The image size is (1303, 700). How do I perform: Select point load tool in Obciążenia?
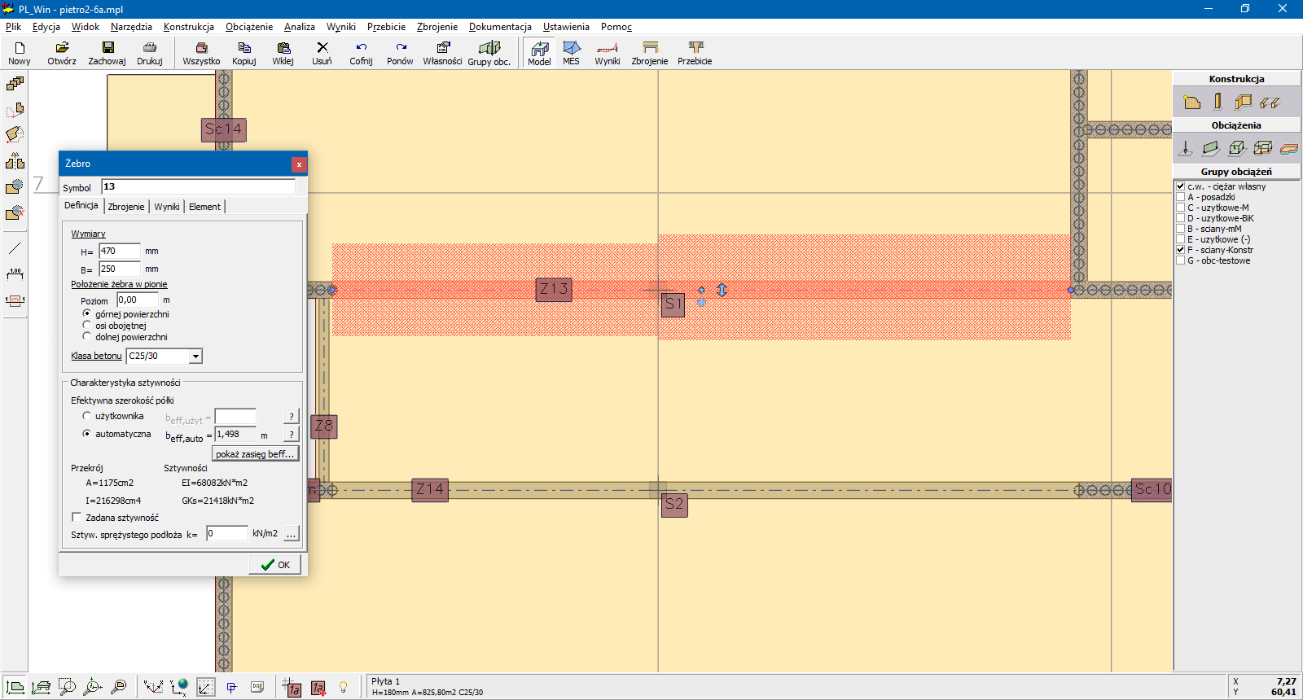click(1186, 148)
